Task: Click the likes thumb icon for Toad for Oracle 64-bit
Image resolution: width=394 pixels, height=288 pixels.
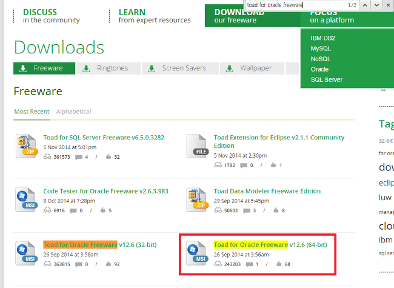Action: pyautogui.click(x=279, y=264)
